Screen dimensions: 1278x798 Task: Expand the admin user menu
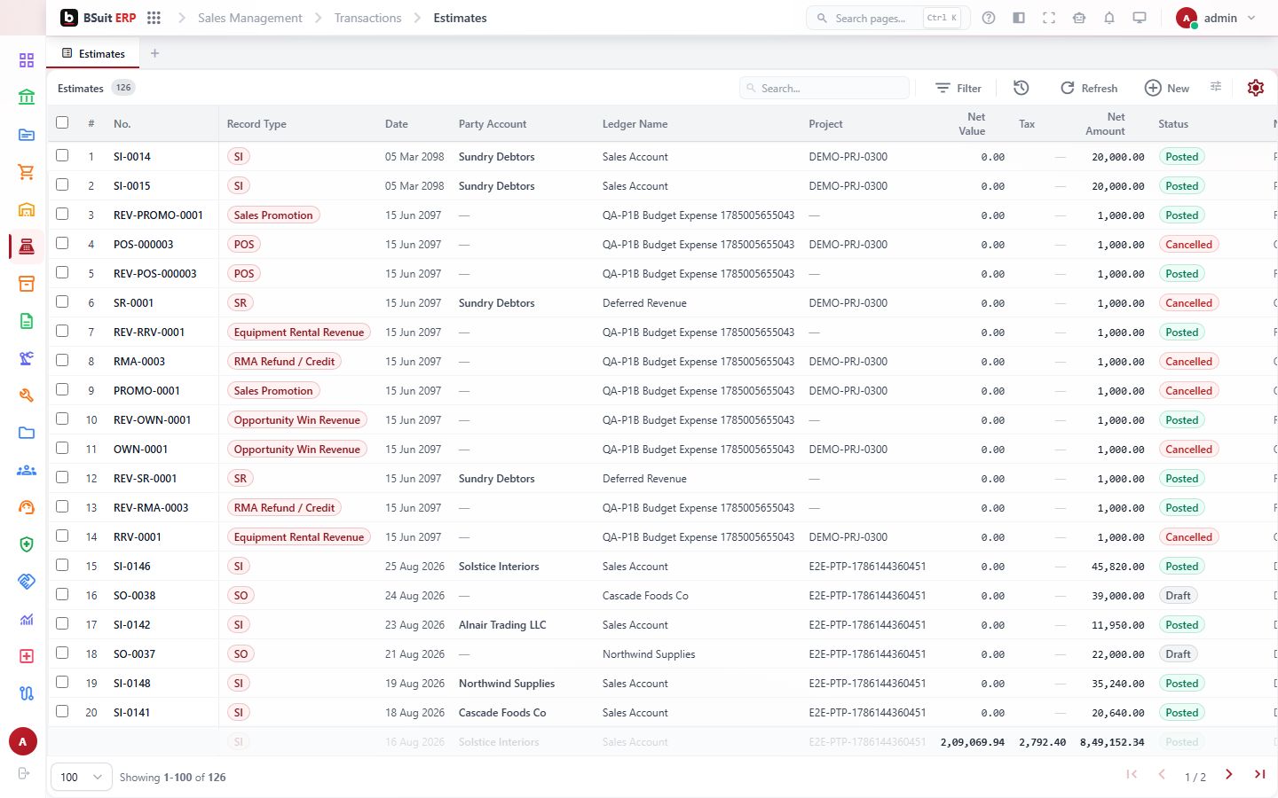coord(1216,18)
